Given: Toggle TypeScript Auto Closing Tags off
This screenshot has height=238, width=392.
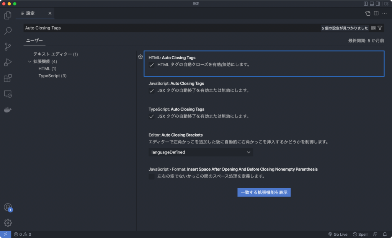Looking at the screenshot, I should tap(152, 116).
